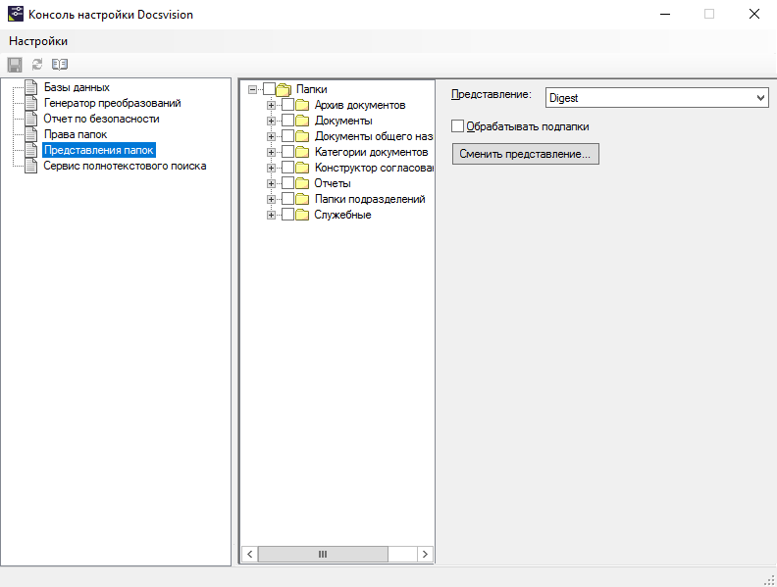Viewport: 777px width, 587px height.
Task: Click the open book help icon
Action: [60, 64]
